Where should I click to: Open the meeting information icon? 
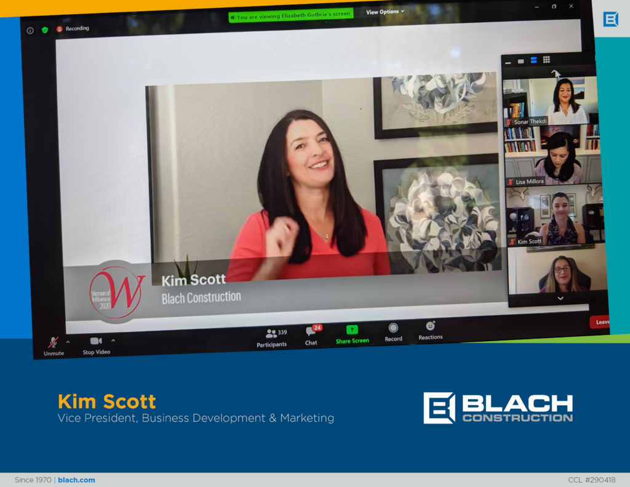[x=30, y=31]
